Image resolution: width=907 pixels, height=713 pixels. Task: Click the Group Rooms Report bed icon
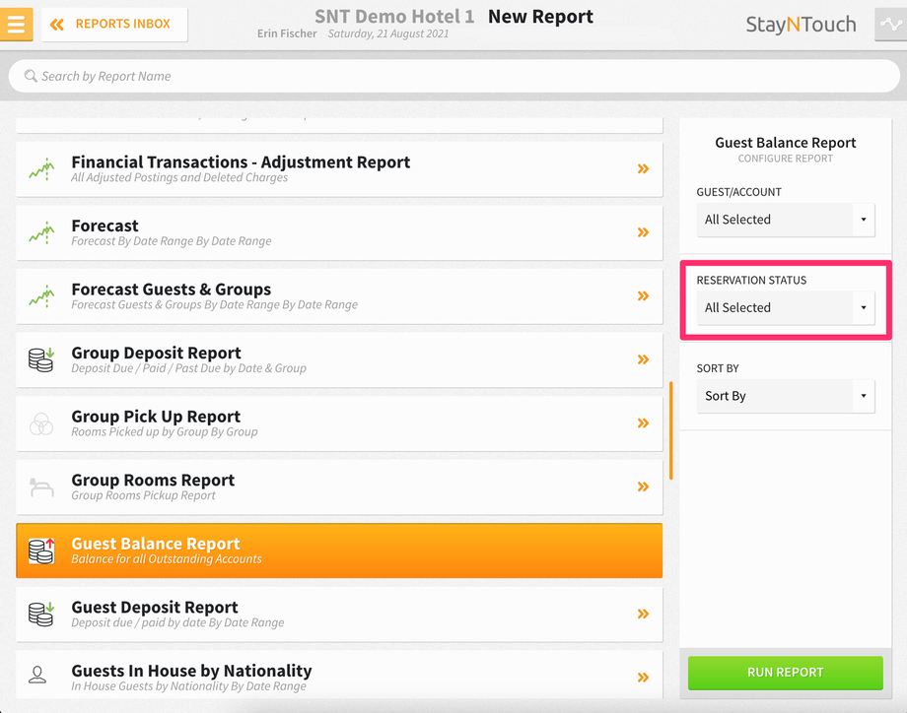41,487
